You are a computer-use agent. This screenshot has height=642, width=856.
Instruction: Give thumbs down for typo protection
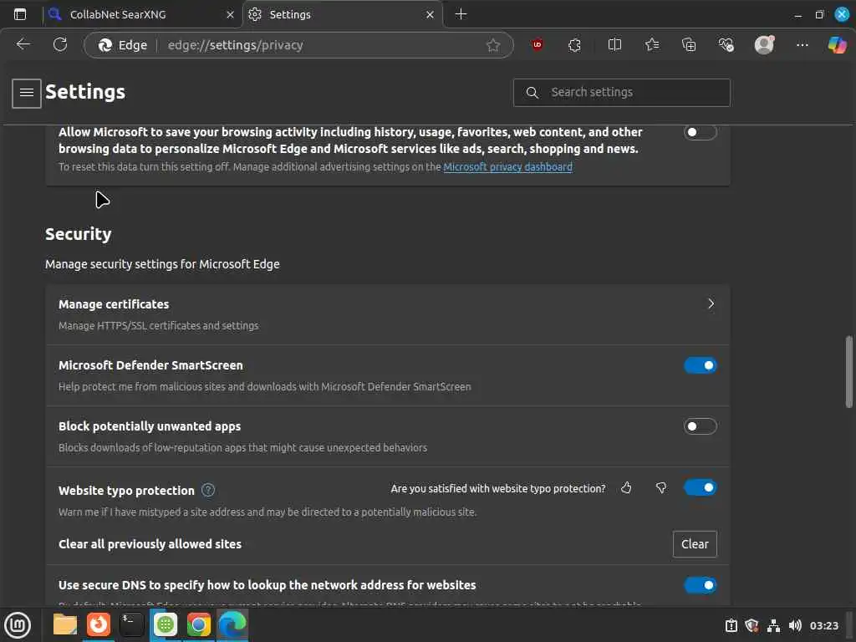click(x=661, y=488)
